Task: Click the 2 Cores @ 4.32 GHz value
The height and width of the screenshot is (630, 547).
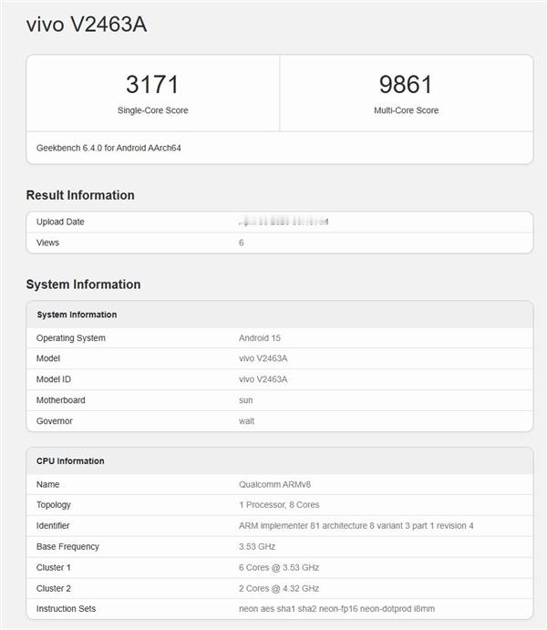Action: (x=279, y=589)
